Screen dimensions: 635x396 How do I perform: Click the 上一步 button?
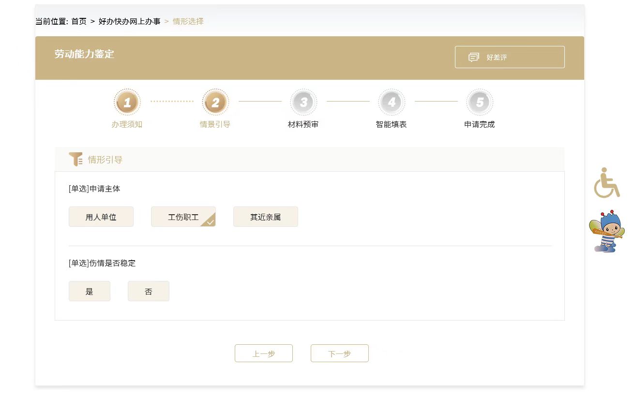pos(264,353)
